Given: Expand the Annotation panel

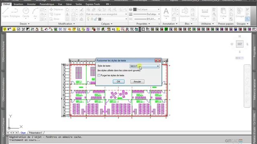Looking at the screenshot, I should coord(170,24).
